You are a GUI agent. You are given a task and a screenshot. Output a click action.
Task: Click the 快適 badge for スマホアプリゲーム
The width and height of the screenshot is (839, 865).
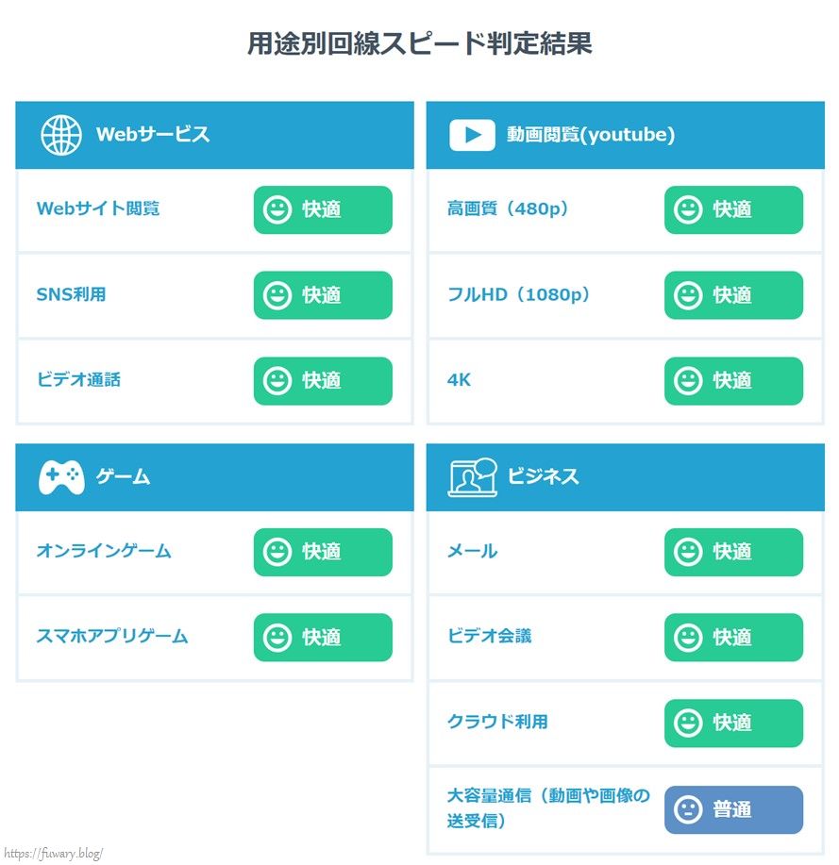click(323, 637)
